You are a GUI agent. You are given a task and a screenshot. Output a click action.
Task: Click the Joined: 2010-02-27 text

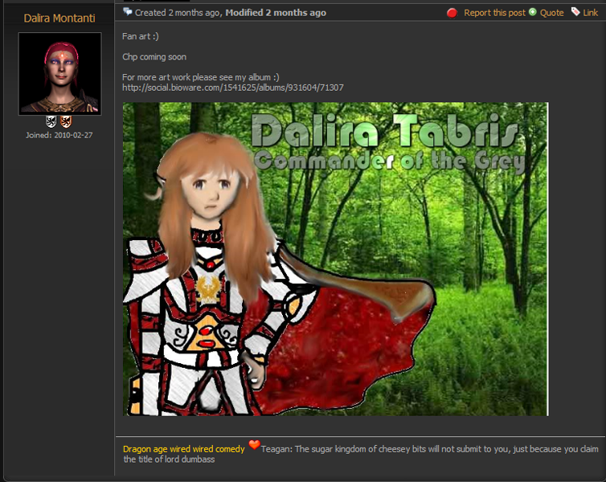click(59, 135)
